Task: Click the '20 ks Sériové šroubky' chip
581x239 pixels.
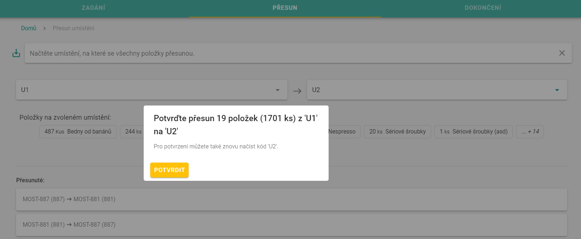Action: 397,132
